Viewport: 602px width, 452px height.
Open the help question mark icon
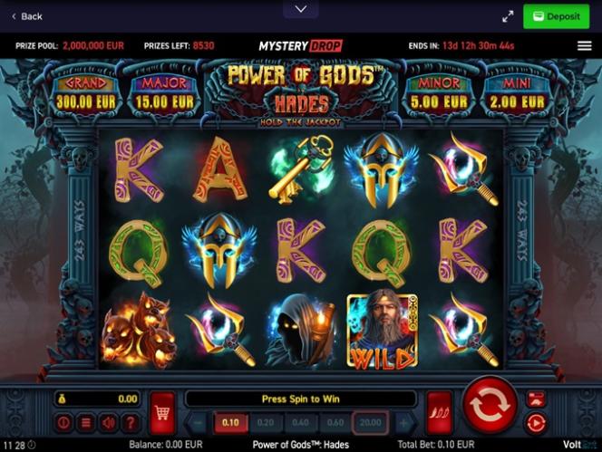tap(131, 422)
